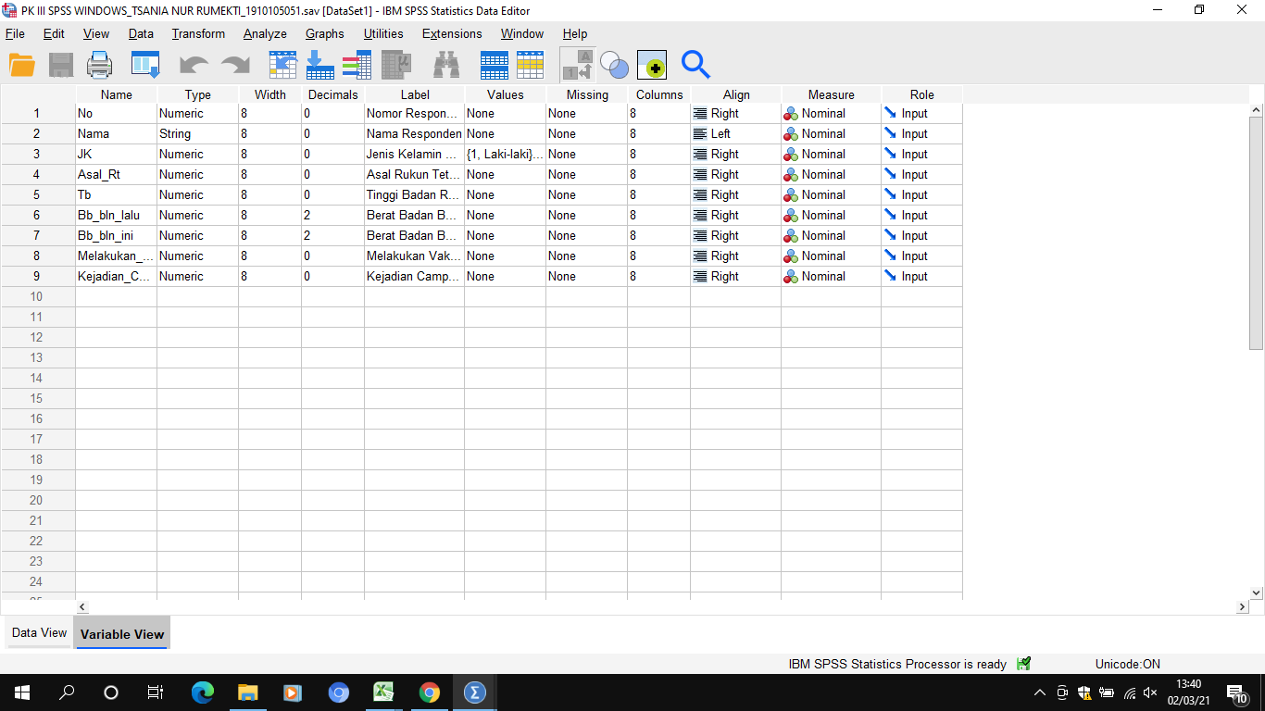
Task: Open the Window menu
Action: pos(522,33)
